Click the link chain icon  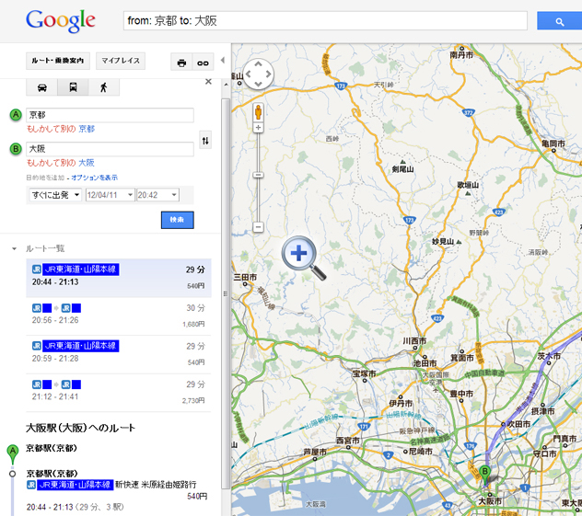tap(203, 62)
